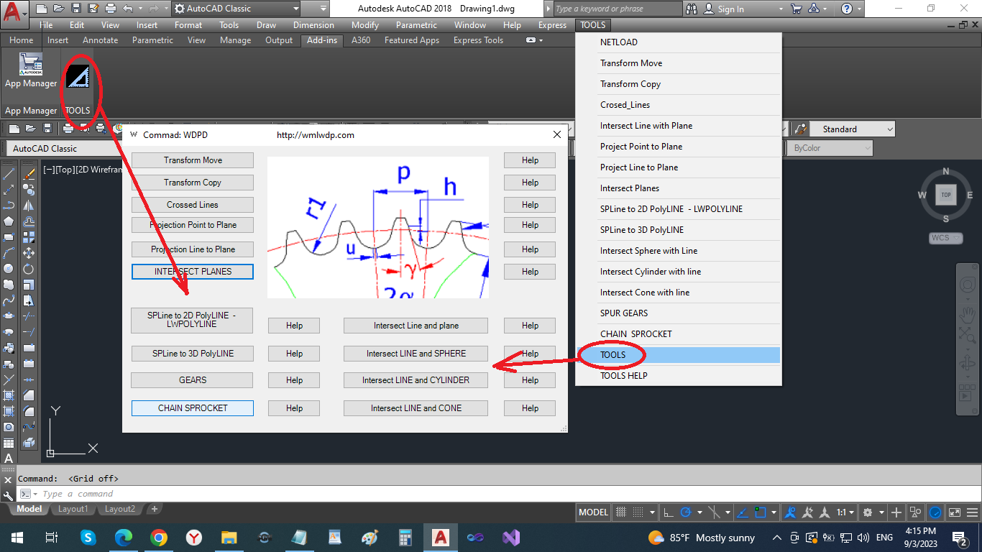This screenshot has height=552, width=982.
Task: Open the 1:1 annotation scale dropdown
Action: [x=844, y=512]
